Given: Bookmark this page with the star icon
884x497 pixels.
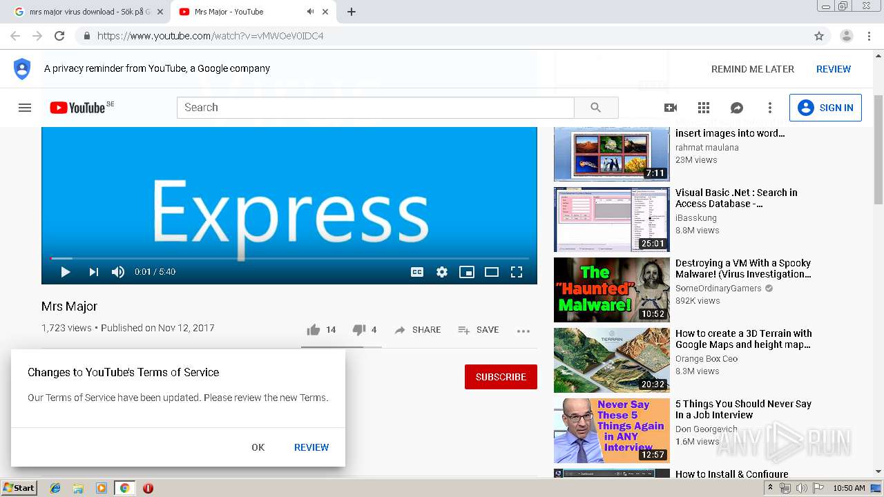Looking at the screenshot, I should (819, 36).
